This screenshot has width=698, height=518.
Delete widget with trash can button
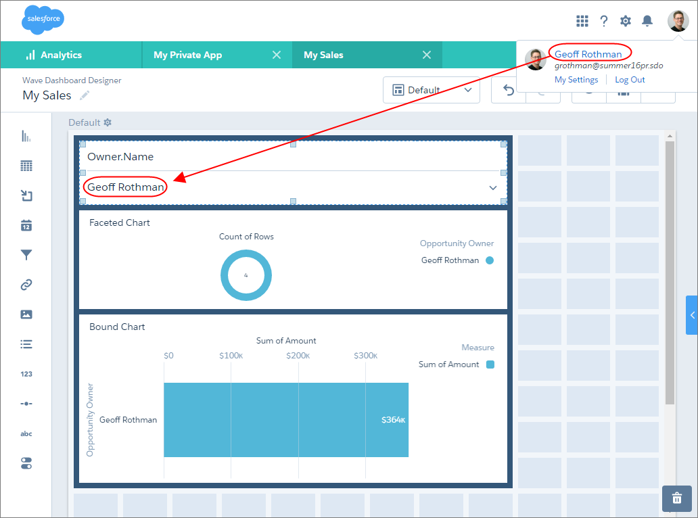[x=676, y=498]
